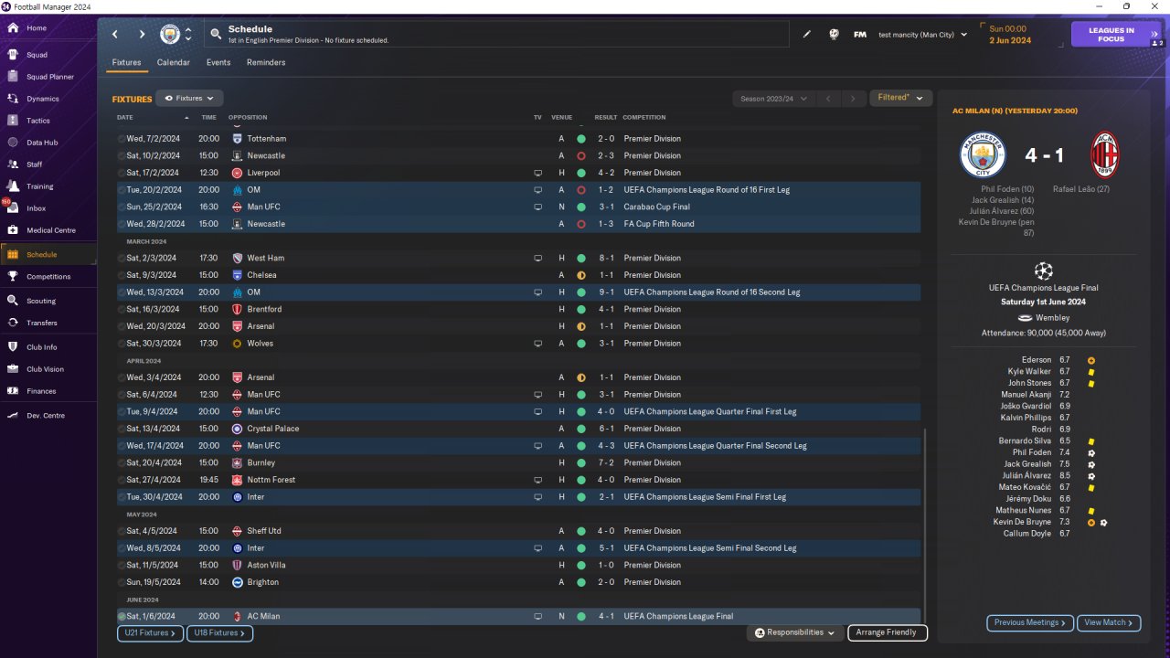
Task: Switch to the Calendar tab
Action: point(174,62)
